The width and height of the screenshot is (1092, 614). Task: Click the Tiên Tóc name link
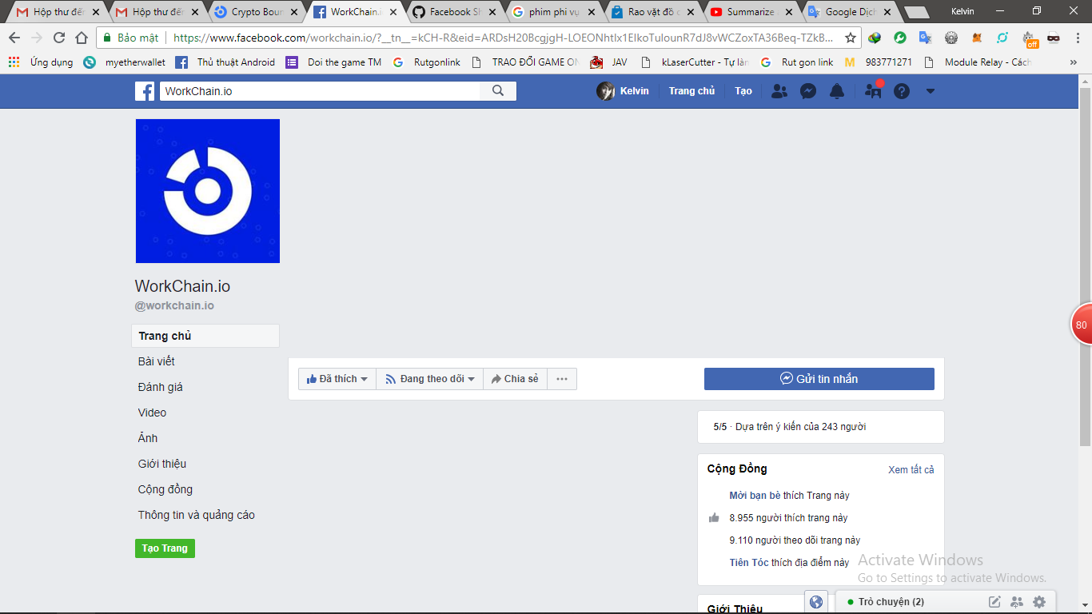point(749,563)
